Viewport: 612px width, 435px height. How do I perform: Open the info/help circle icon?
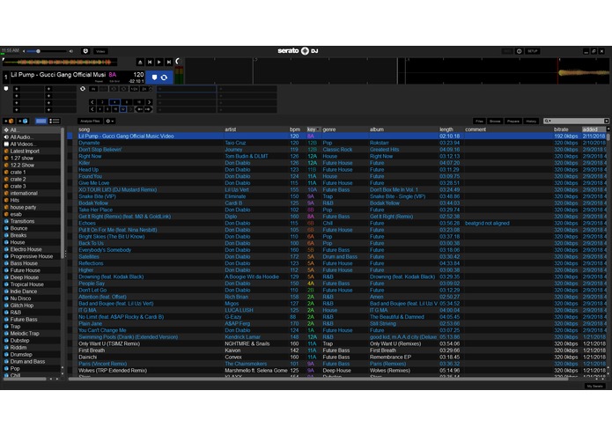pyautogui.click(x=519, y=51)
